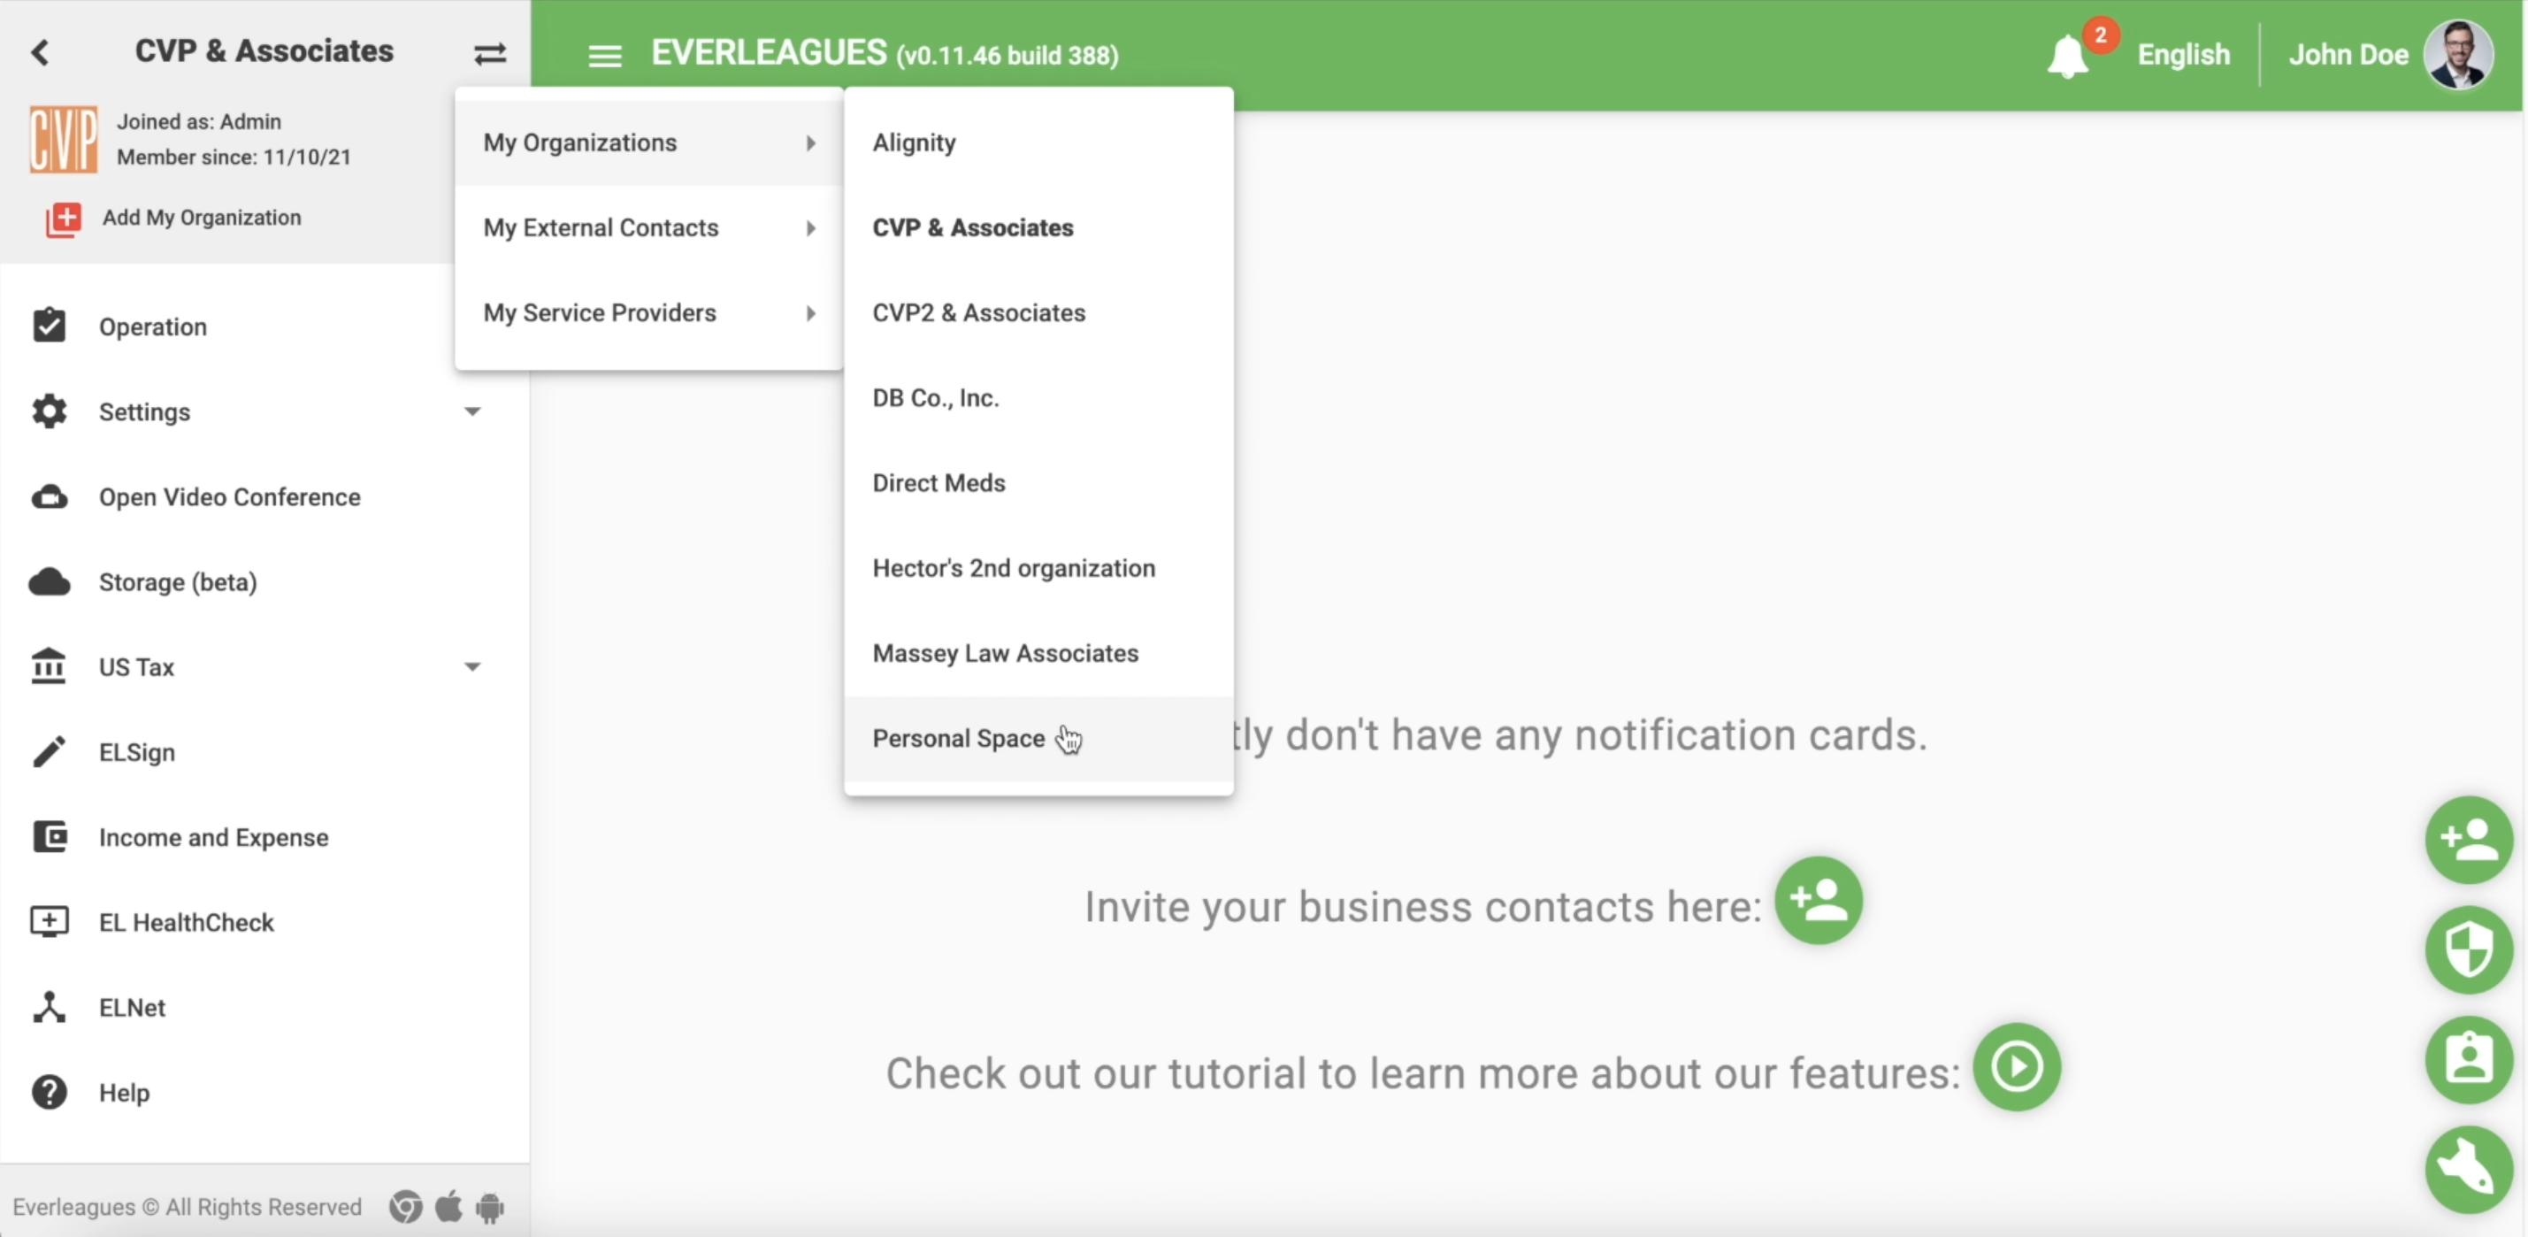The image size is (2528, 1237).
Task: Select My Service Providers menu item
Action: [x=648, y=313]
